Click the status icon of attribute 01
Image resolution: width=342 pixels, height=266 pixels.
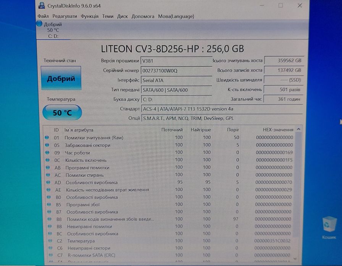47,137
